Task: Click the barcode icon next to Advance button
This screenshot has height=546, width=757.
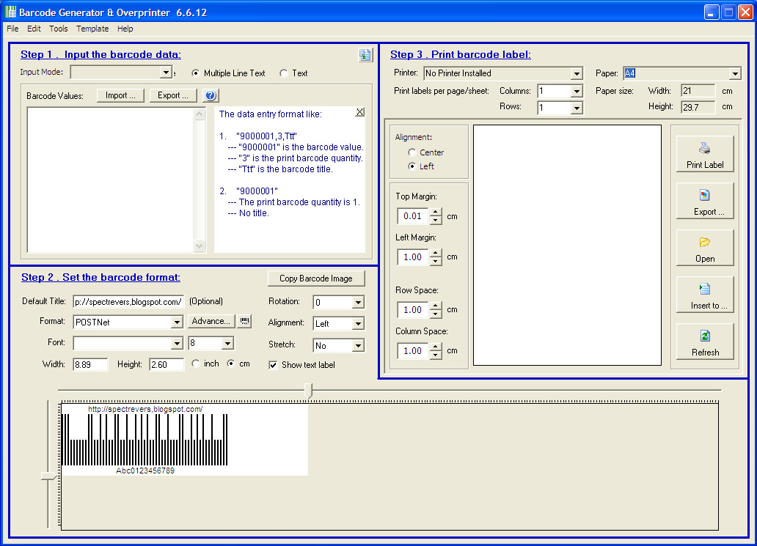Action: 245,321
